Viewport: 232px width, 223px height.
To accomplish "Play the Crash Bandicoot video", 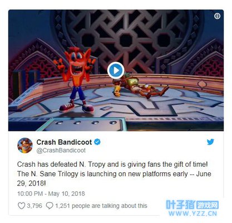I will coord(116,70).
